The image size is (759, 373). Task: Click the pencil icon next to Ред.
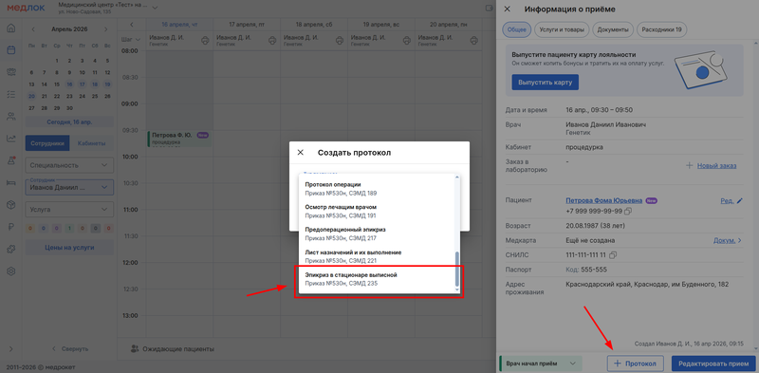pos(739,200)
